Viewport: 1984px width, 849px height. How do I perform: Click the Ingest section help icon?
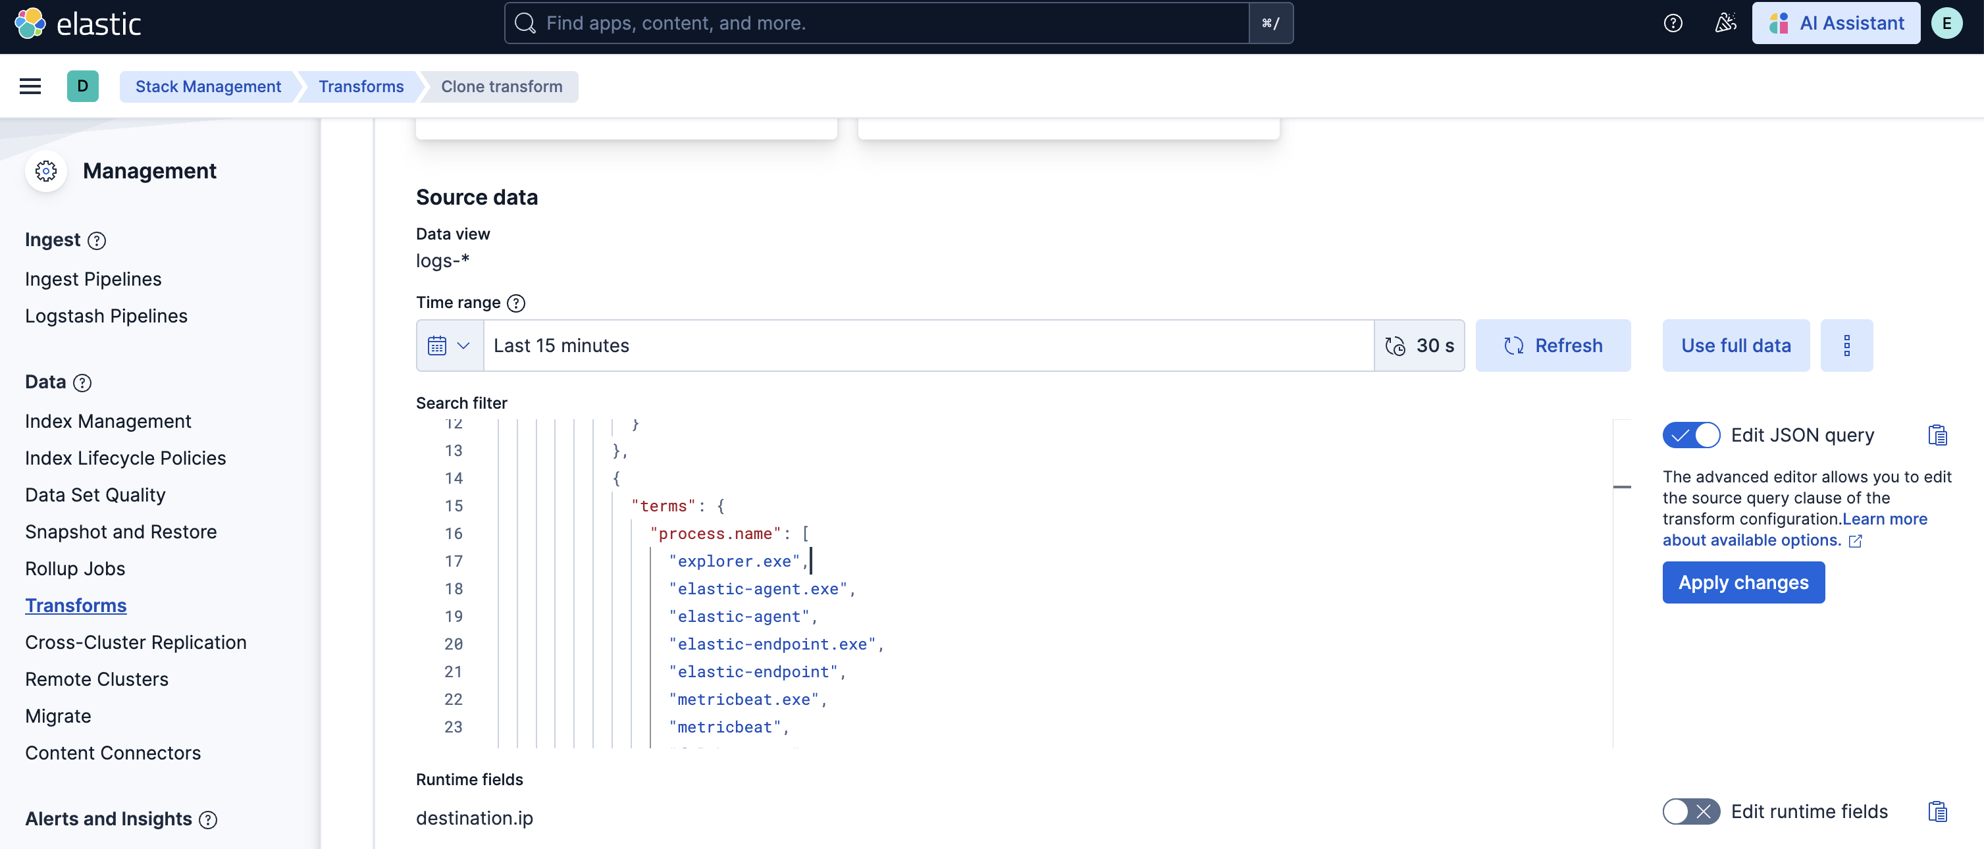click(x=96, y=241)
